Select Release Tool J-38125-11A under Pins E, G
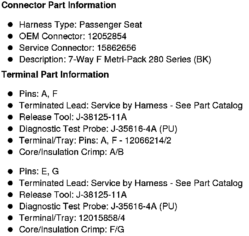The height and width of the screenshot is (236, 249). [x=73, y=195]
